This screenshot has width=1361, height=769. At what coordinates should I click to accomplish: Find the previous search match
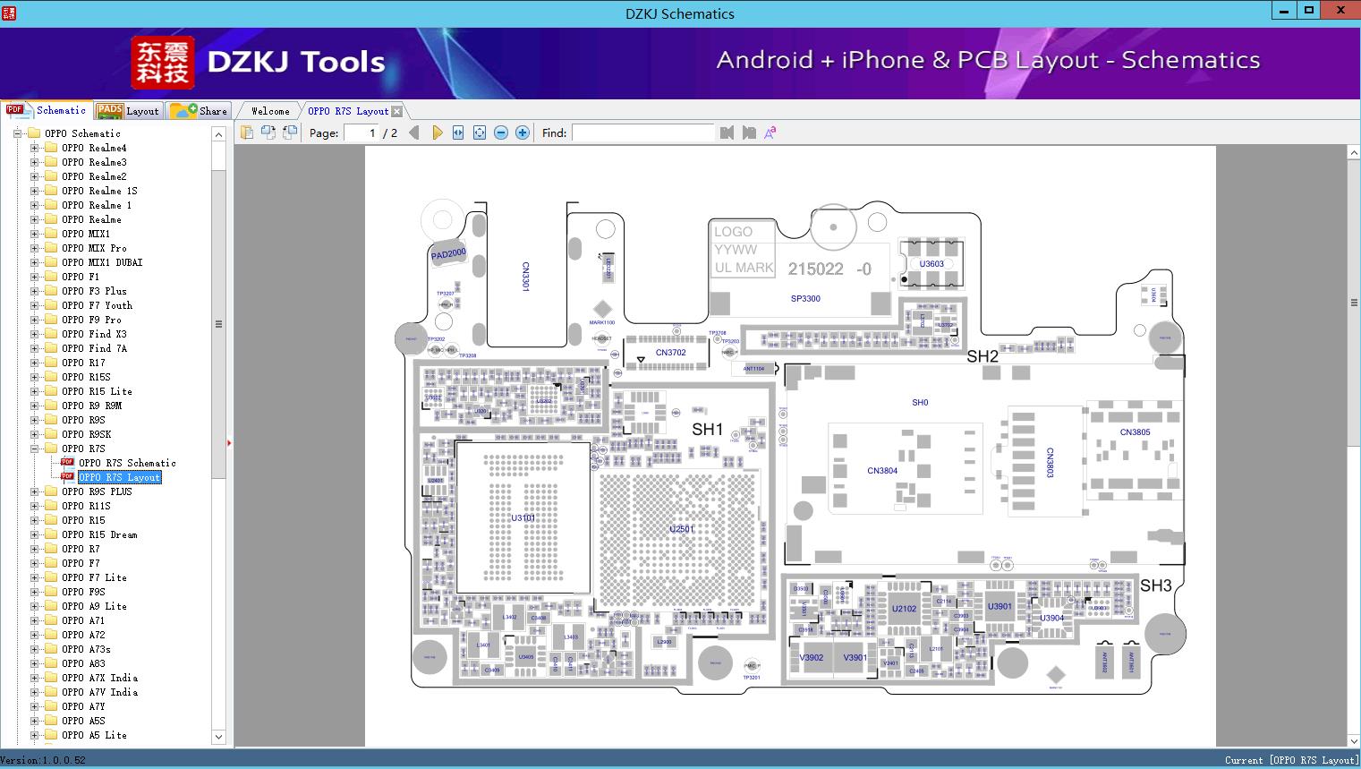click(727, 132)
